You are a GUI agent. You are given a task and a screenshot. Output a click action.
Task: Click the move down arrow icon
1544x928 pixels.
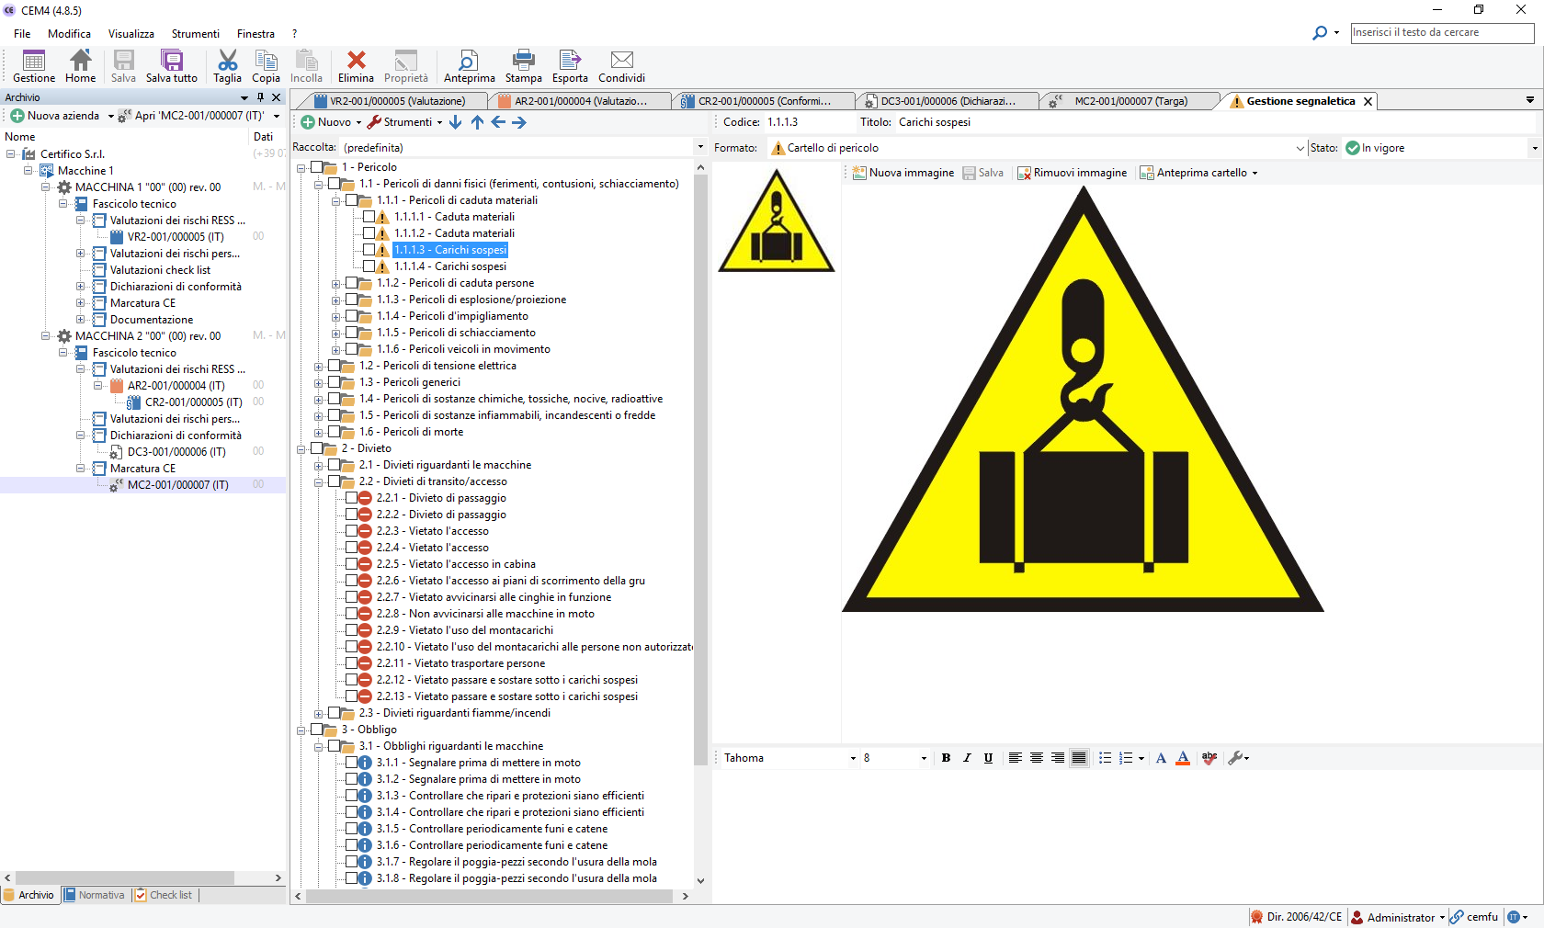(x=456, y=122)
